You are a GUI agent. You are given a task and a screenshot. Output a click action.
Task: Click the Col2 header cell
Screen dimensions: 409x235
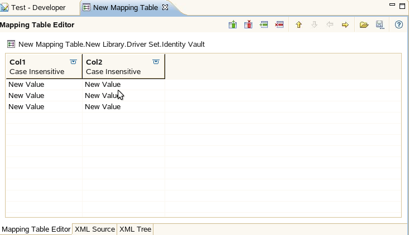point(123,66)
